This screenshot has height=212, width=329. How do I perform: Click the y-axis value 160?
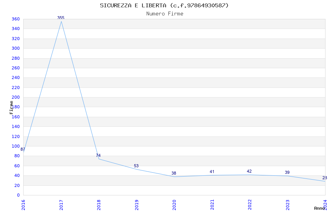pyautogui.click(x=16, y=117)
